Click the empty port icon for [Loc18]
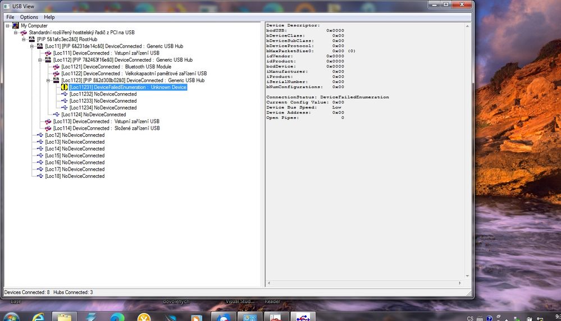The image size is (561, 321). (x=40, y=176)
